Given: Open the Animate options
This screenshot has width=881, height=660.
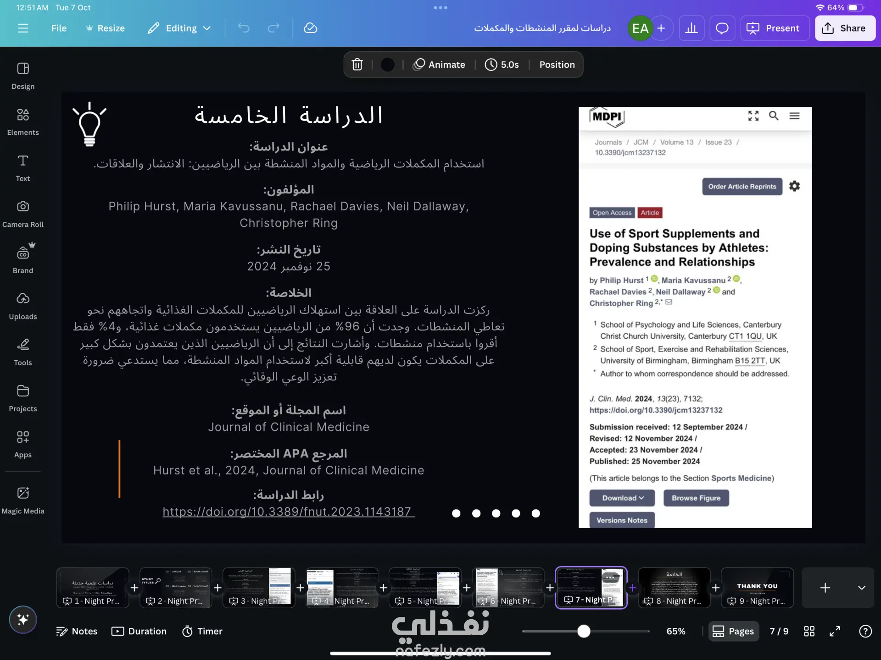Looking at the screenshot, I should (x=439, y=65).
